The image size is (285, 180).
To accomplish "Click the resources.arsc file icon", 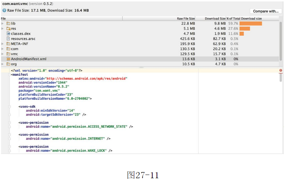I will click(8, 39).
